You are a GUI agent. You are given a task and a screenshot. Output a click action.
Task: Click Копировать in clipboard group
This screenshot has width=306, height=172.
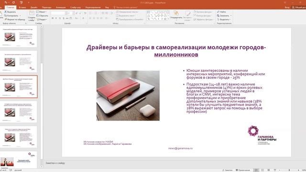point(11,16)
